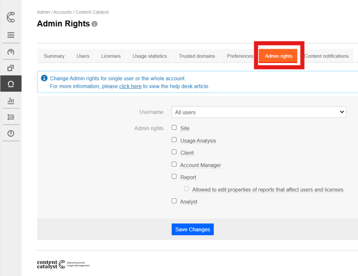Viewport: 358px width, 276px height.
Task: Open the settings sliders sidebar icon
Action: coord(11,117)
